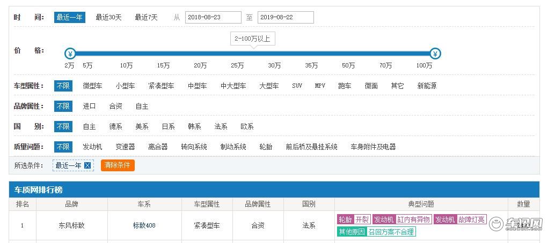Select the right yen price slider handle
The width and height of the screenshot is (548, 243).
click(x=435, y=54)
